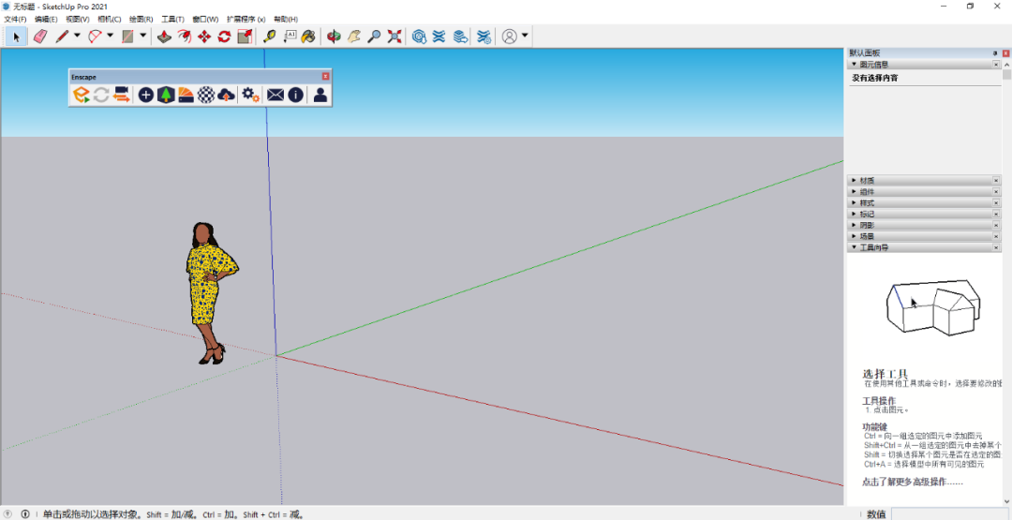Select the Eraser tool
1012x520 pixels.
pos(39,37)
